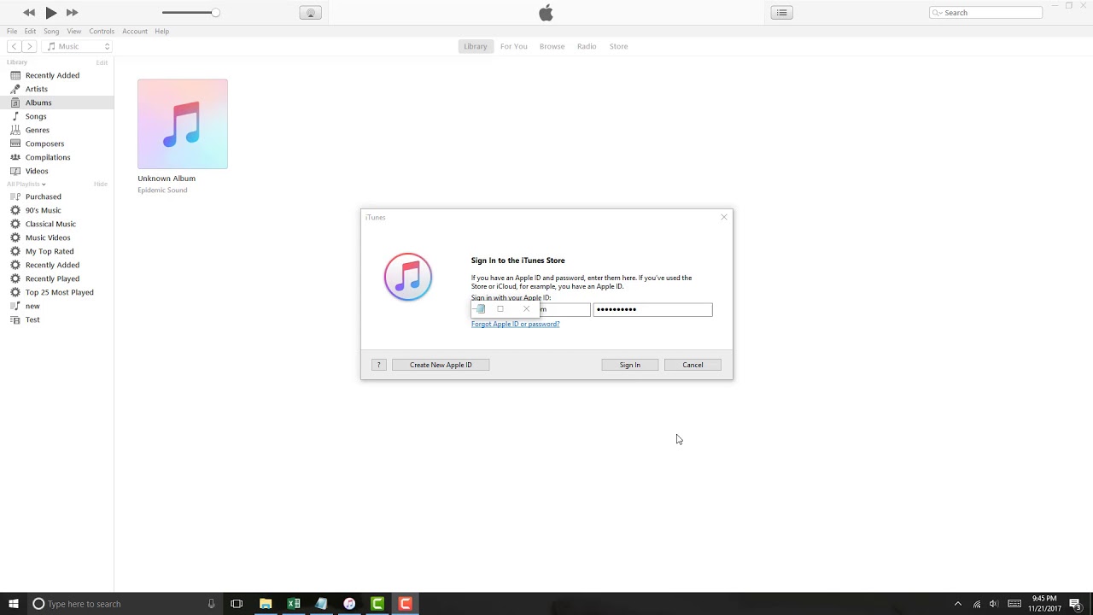Switch to the Radio tab
This screenshot has width=1093, height=615.
587,46
